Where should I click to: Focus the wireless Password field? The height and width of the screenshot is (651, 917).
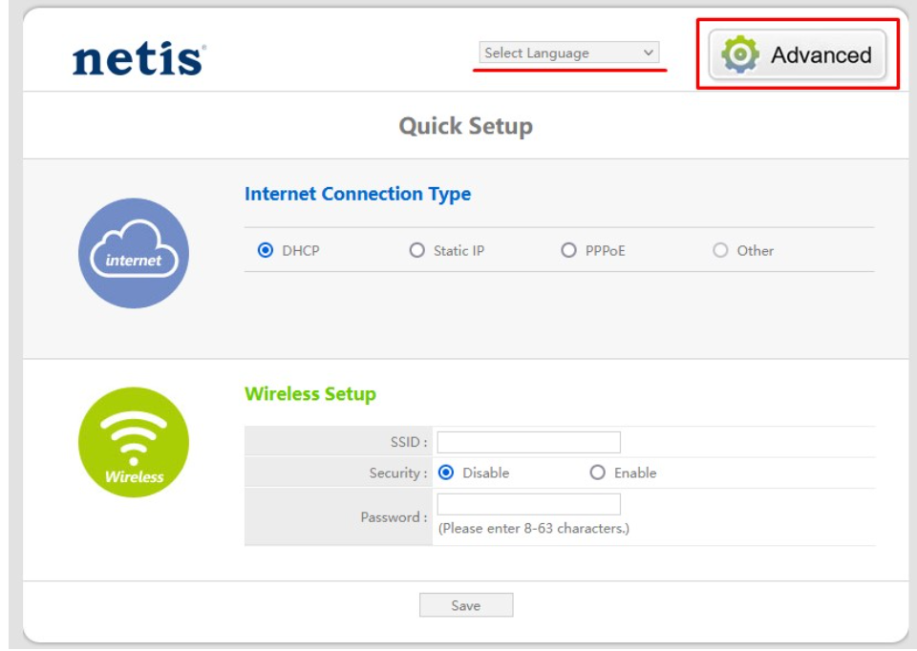(x=528, y=504)
